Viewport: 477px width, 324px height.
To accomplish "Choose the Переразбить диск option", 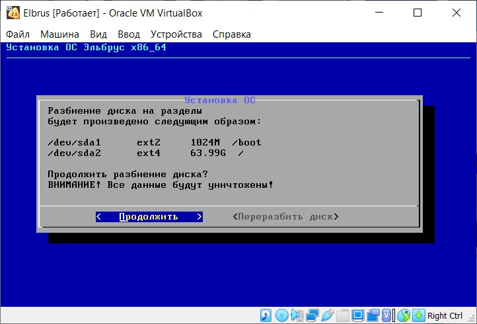I will (x=285, y=217).
